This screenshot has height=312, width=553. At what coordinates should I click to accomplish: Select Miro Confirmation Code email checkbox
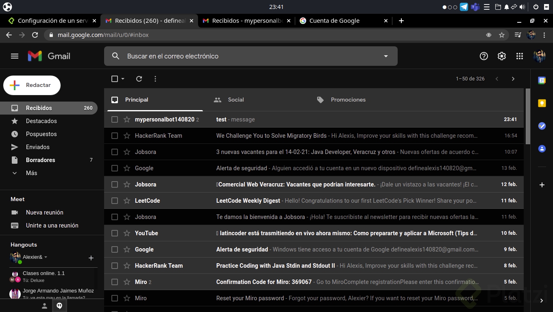[115, 282]
